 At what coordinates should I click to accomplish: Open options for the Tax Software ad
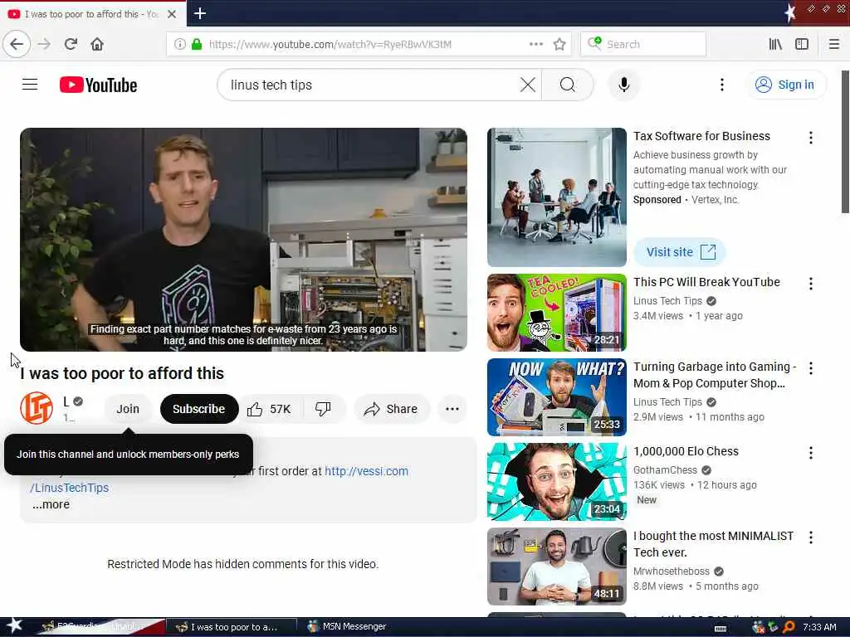pos(810,138)
